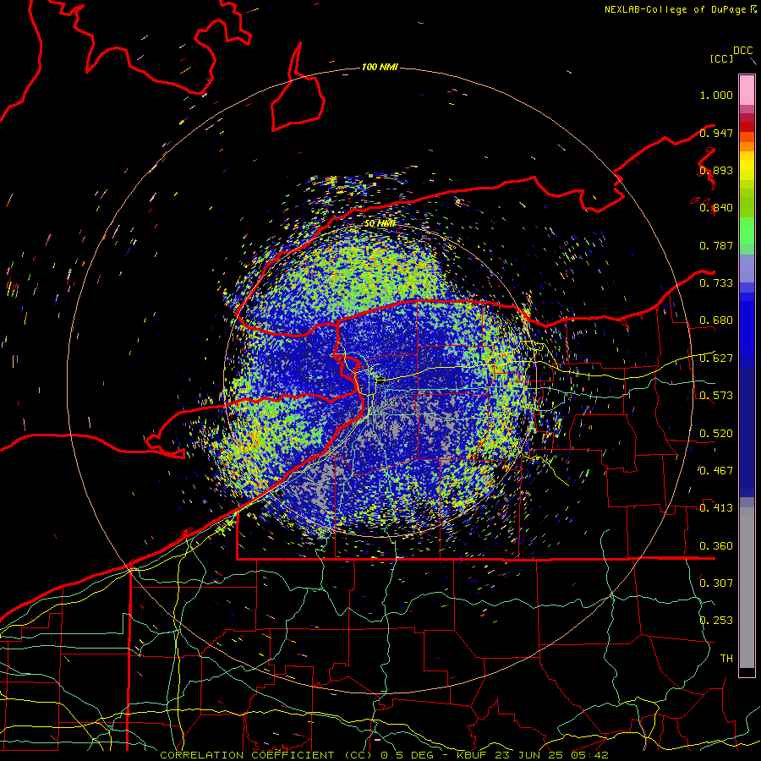
Task: Click the "DCC" label above the color scale
Action: 742,51
